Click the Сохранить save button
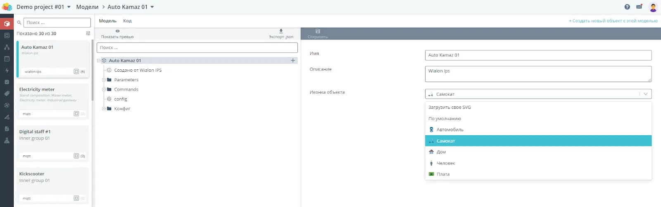 pyautogui.click(x=317, y=34)
